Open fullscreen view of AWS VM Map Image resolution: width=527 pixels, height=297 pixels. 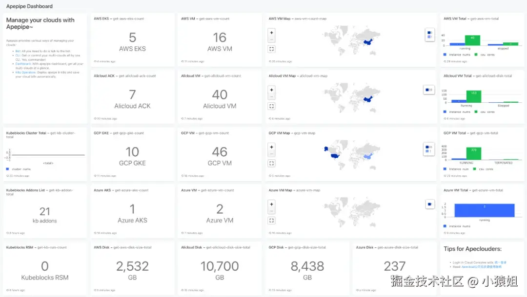[x=272, y=49]
